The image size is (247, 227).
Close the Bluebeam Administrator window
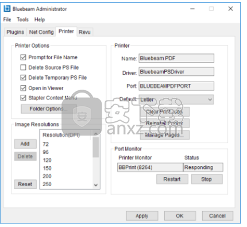(230, 9)
